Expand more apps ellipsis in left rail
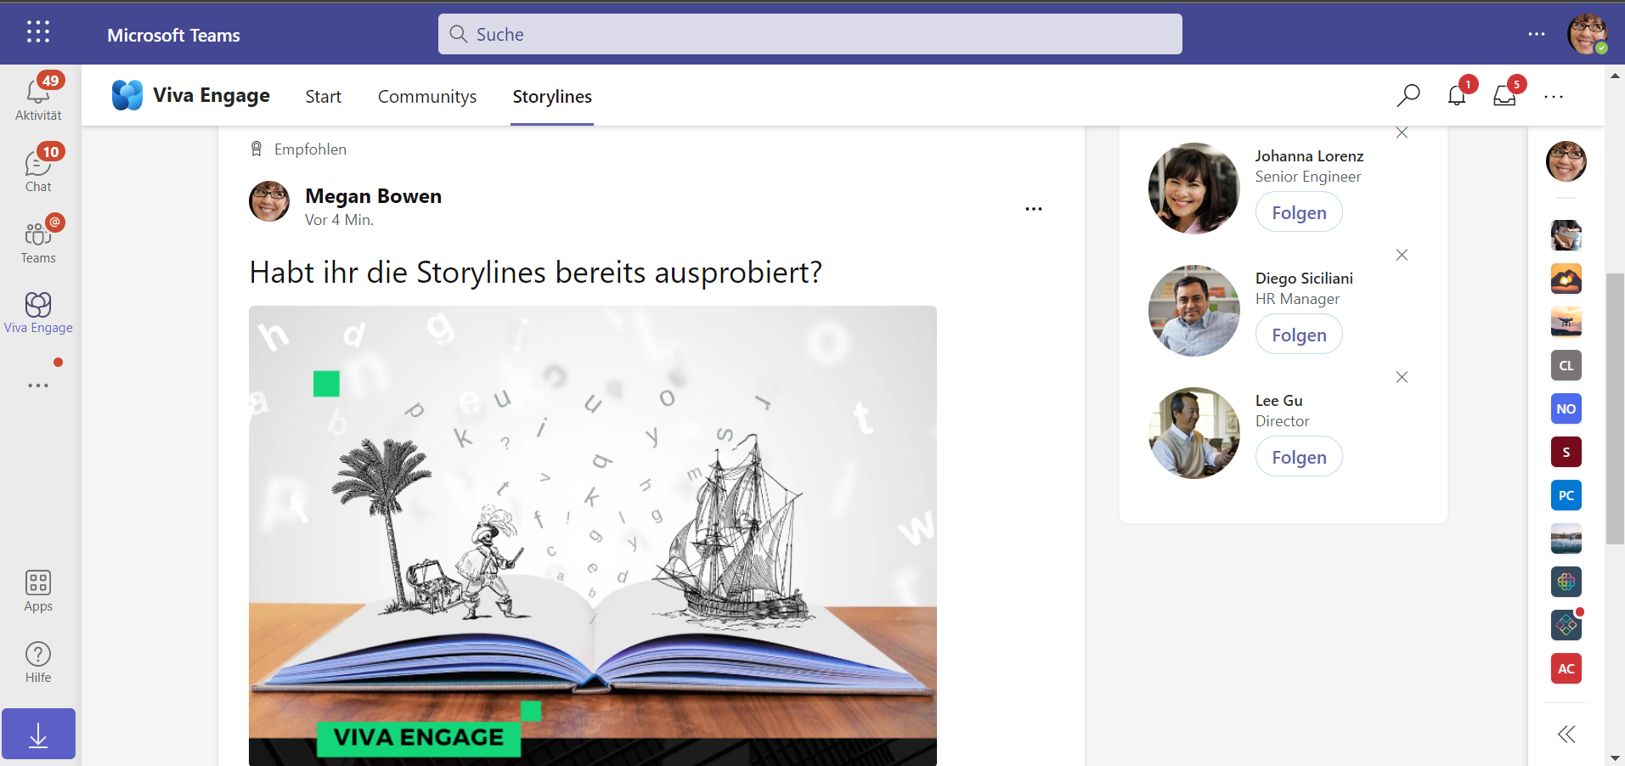The height and width of the screenshot is (766, 1625). [x=38, y=385]
